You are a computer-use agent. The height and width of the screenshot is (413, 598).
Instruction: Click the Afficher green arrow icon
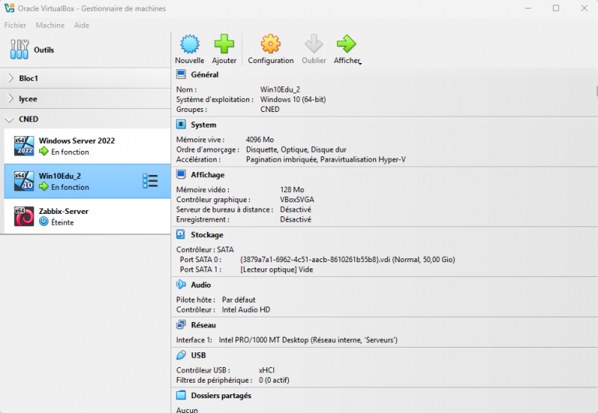point(346,44)
